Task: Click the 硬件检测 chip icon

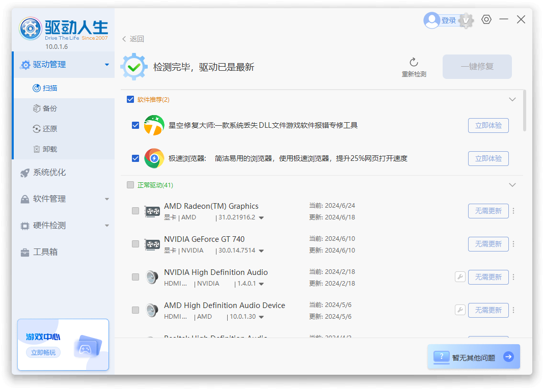Action: tap(24, 226)
